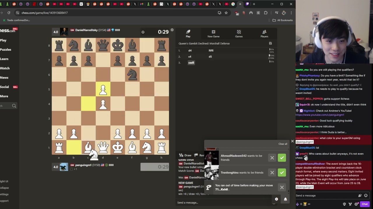Click the opening book icon beside opening name
The height and width of the screenshot is (209, 373).
click(270, 44)
